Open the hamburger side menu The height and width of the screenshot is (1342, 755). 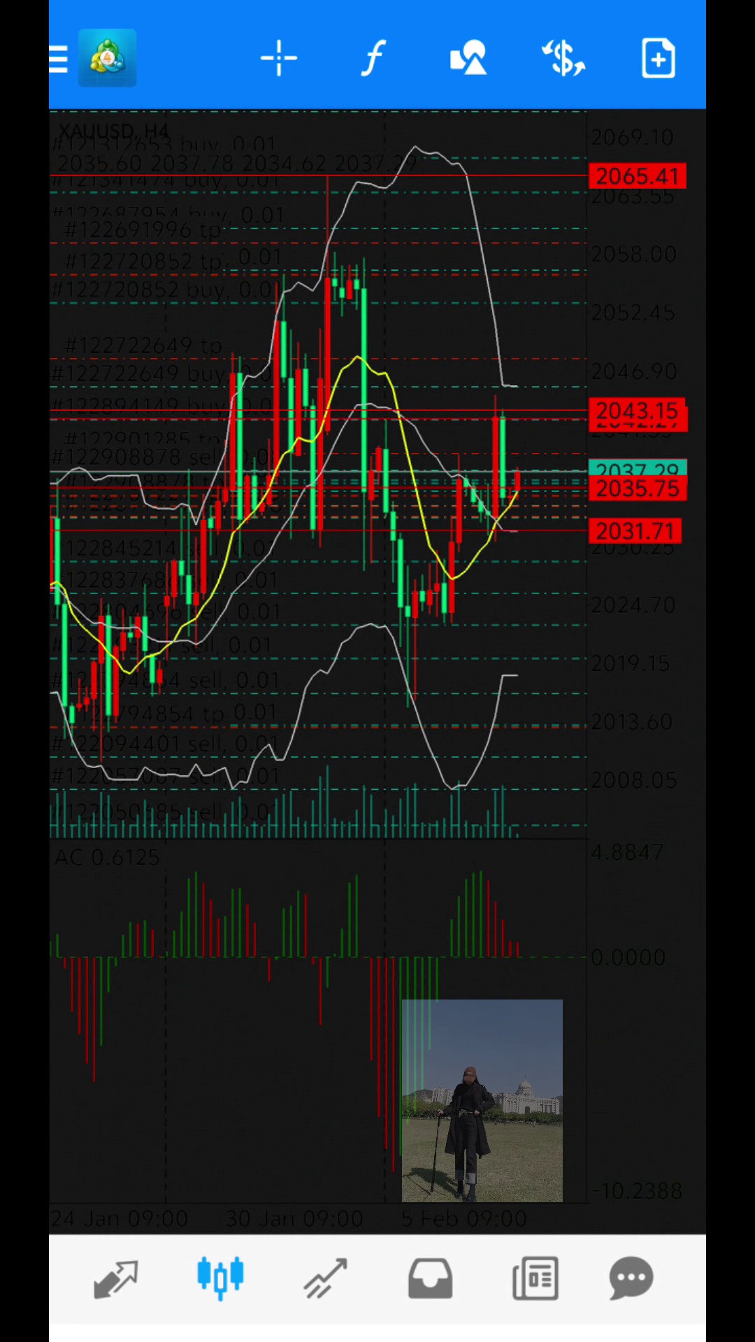tap(59, 59)
